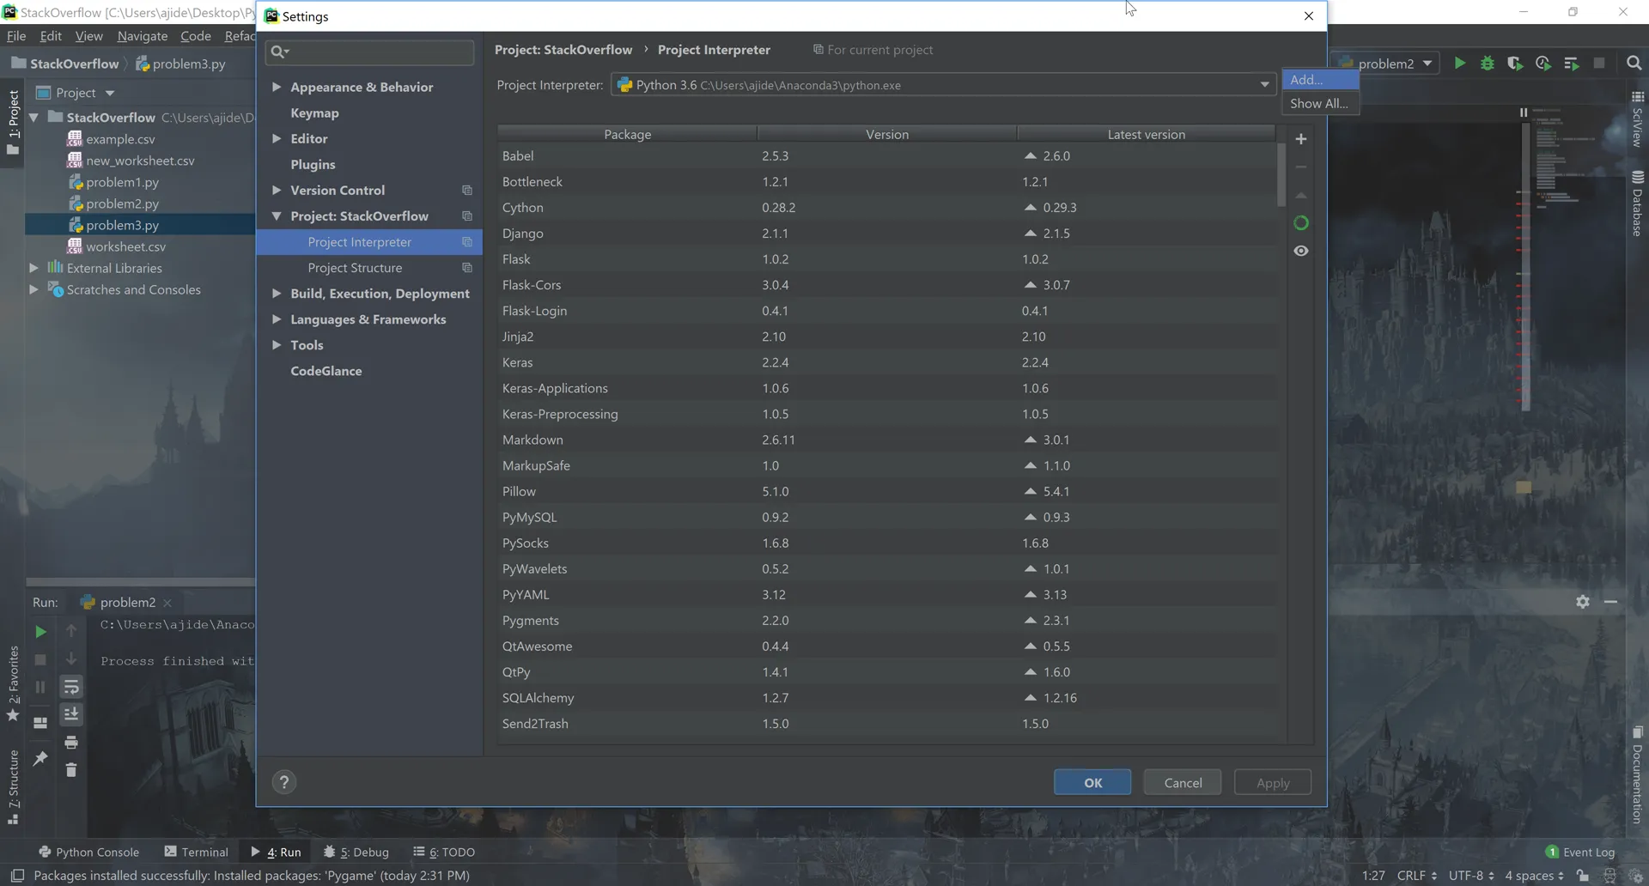Open the Navigate menu
The height and width of the screenshot is (886, 1649).
click(143, 36)
